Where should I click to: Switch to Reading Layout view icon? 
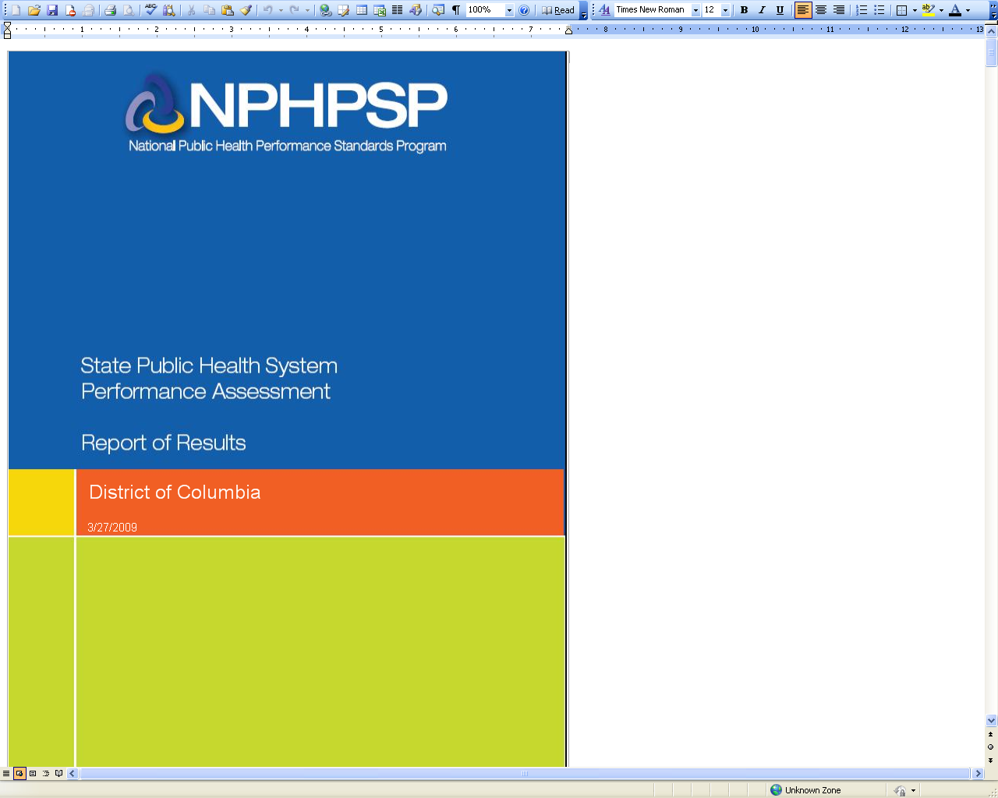tap(59, 774)
